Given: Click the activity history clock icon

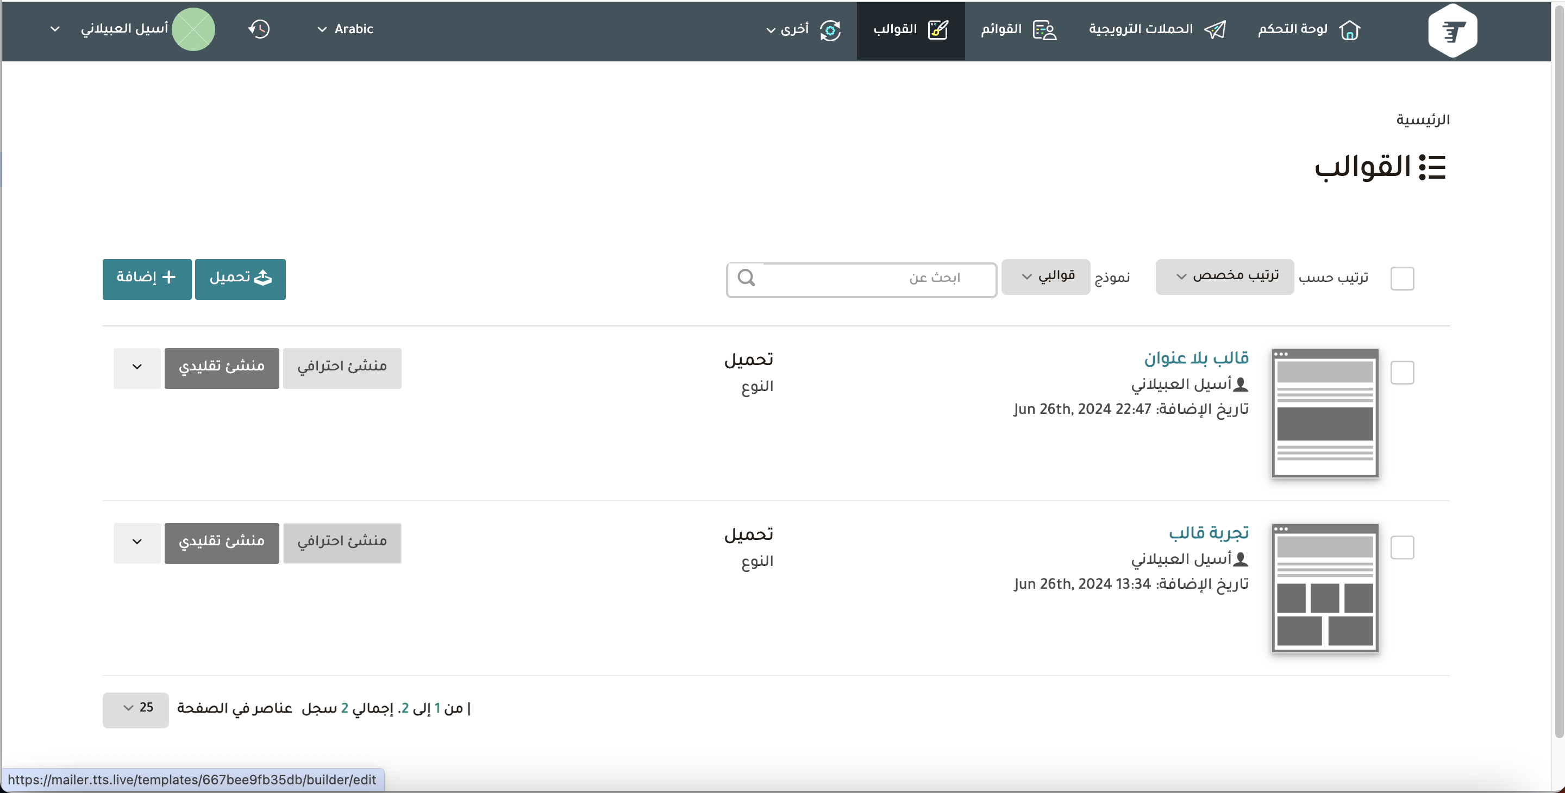Looking at the screenshot, I should 259,29.
